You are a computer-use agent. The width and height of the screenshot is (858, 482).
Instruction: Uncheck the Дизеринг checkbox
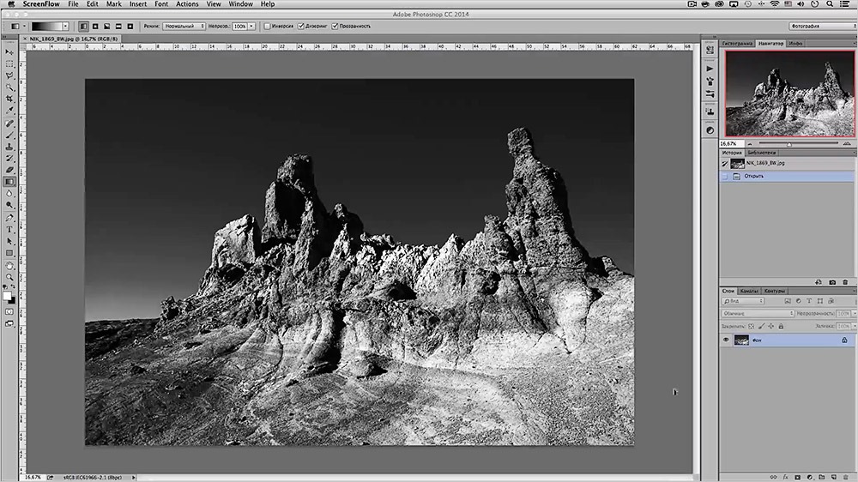(301, 27)
